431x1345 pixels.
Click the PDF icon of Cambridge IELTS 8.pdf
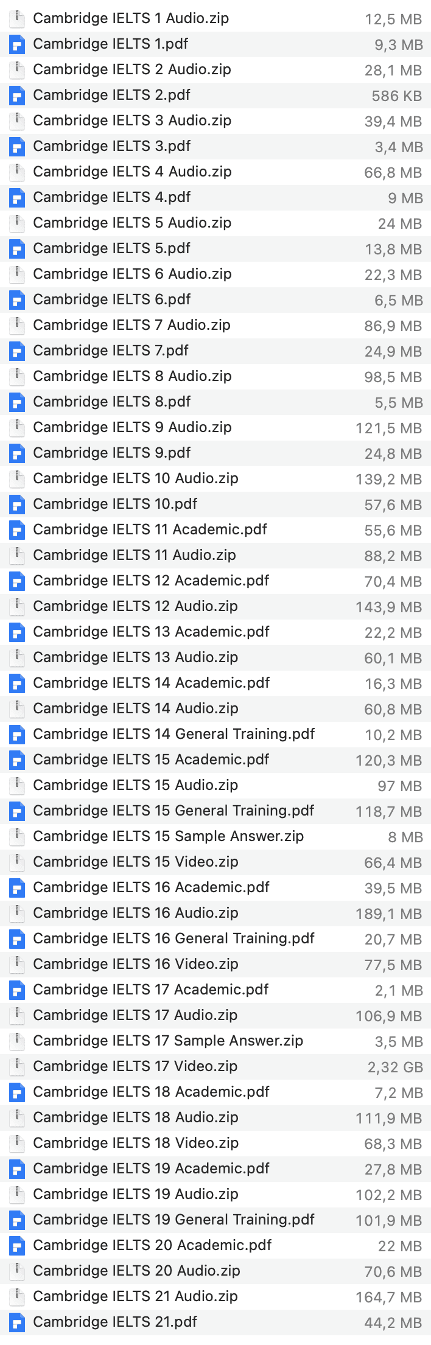coord(18,402)
